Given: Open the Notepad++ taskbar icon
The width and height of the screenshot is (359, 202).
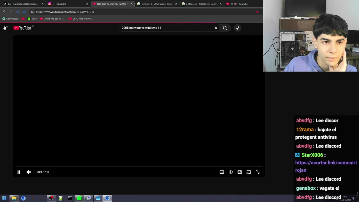Looking at the screenshot, I should [60, 198].
